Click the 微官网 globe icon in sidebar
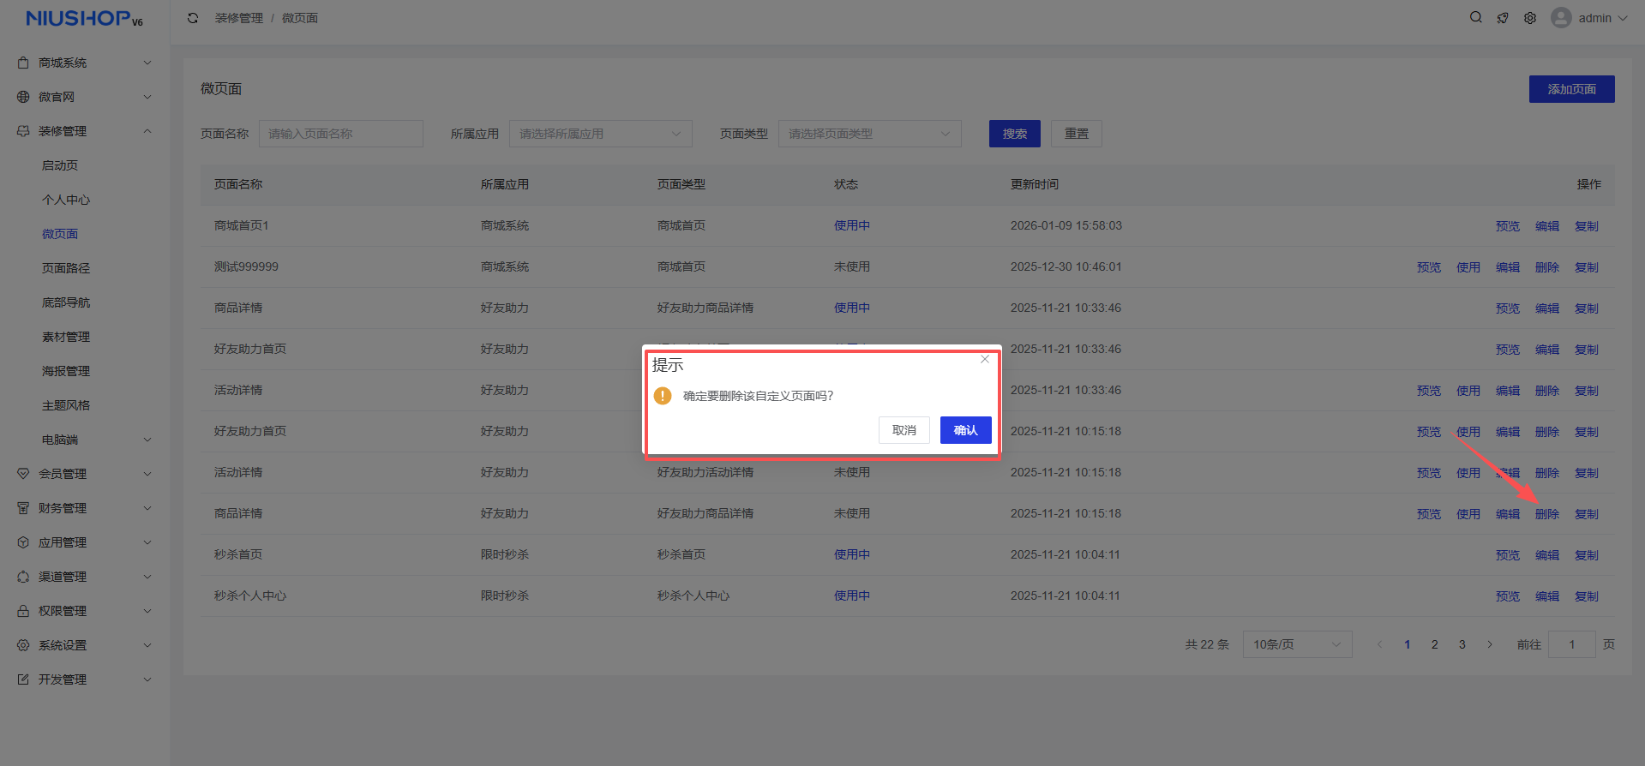 click(23, 97)
